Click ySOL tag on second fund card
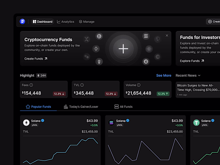 (x=119, y=125)
